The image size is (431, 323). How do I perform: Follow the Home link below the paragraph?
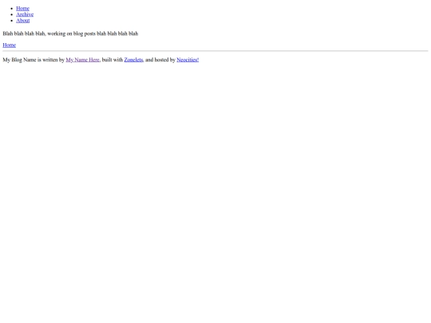click(10, 45)
